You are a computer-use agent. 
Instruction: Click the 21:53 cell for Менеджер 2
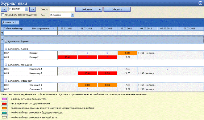click(127, 73)
